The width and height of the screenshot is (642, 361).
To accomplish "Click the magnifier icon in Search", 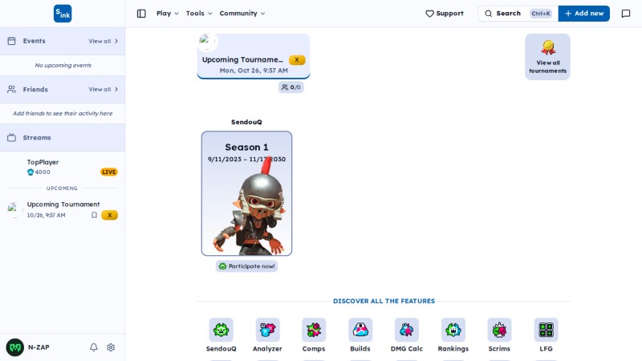I will tap(489, 14).
